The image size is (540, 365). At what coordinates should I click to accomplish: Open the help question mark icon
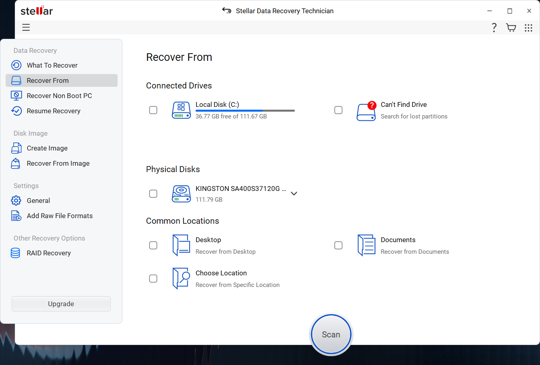[x=494, y=28]
